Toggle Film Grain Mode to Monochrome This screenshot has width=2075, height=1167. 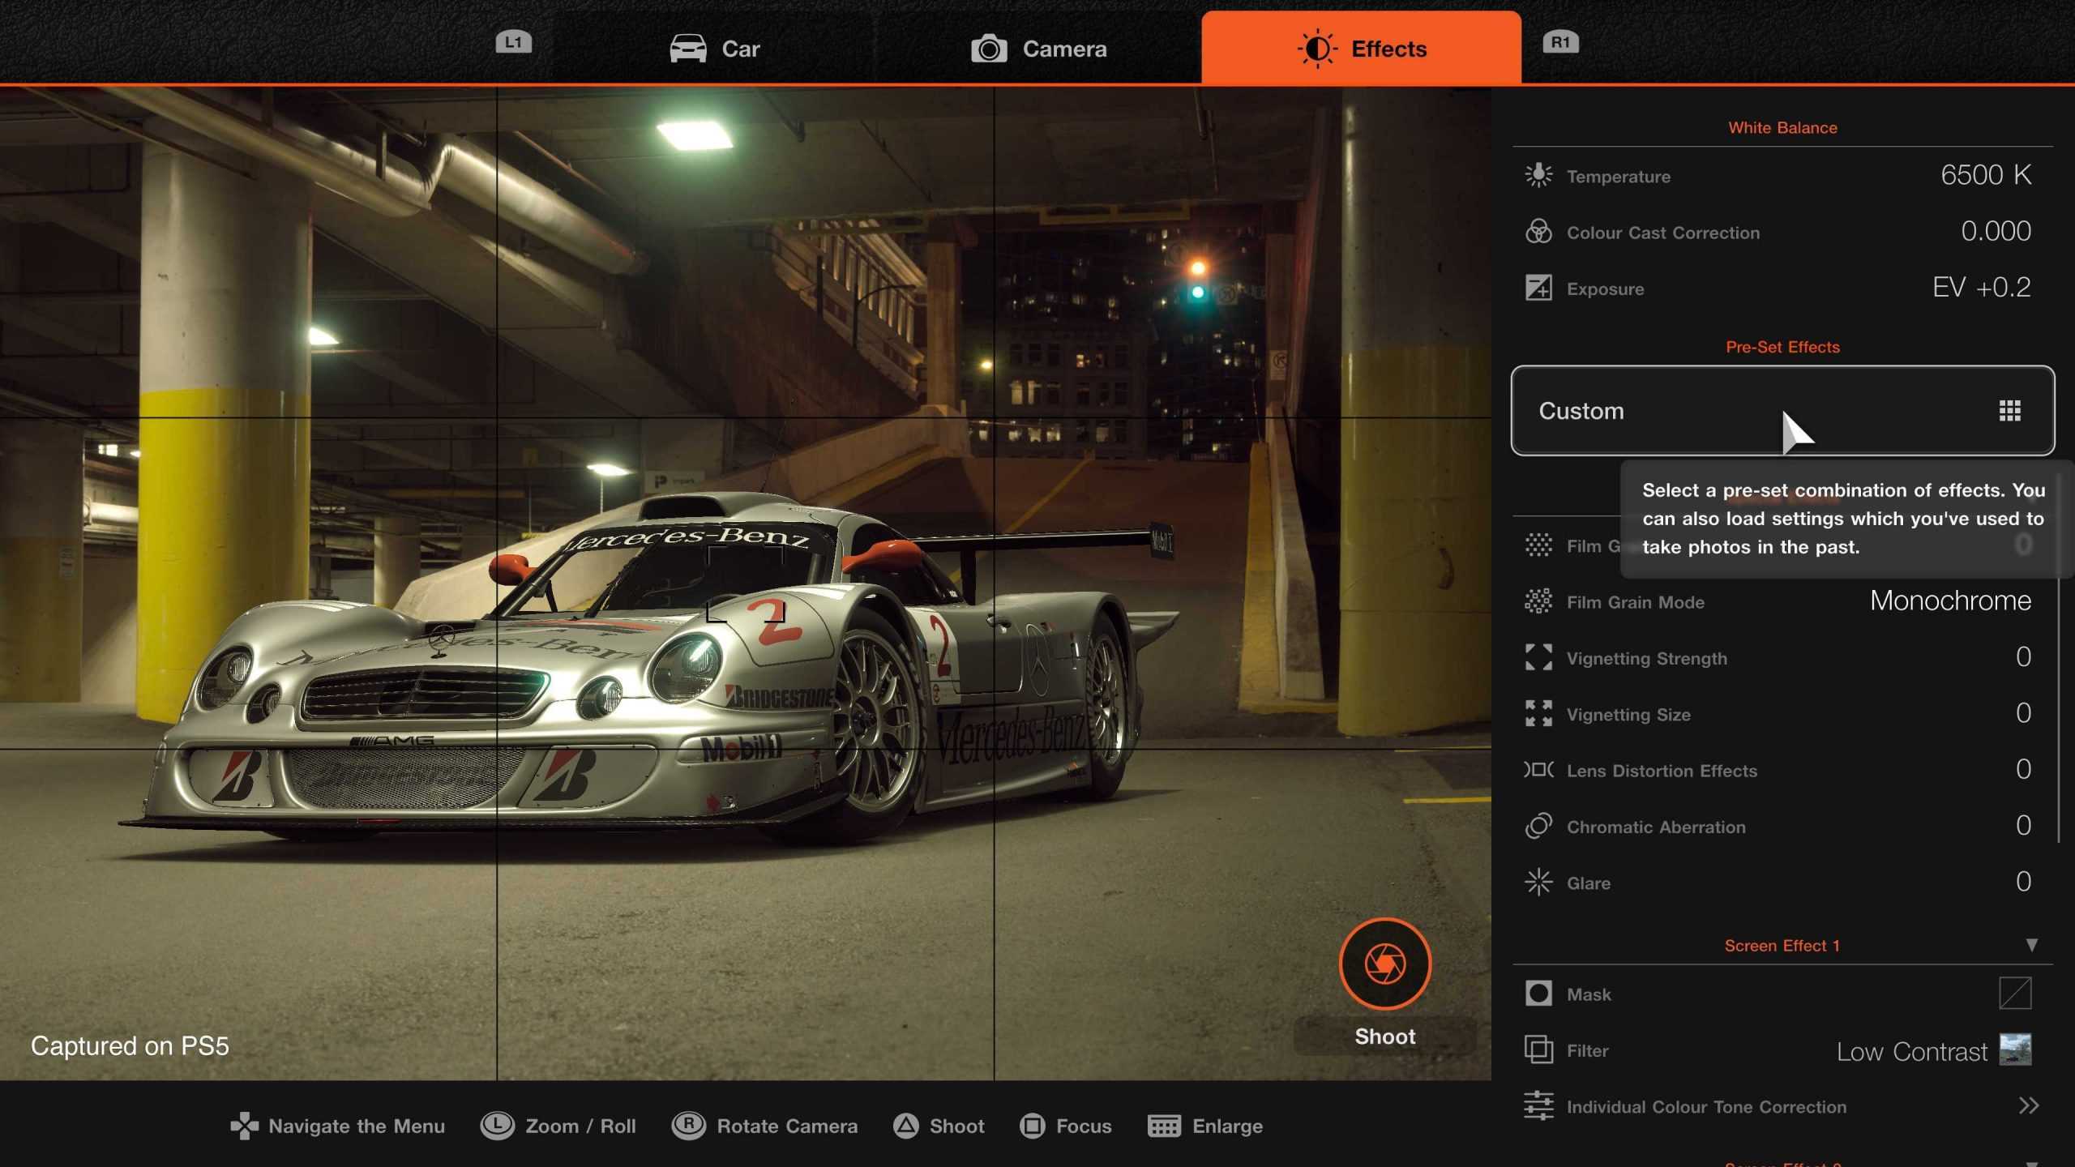[x=1951, y=601]
